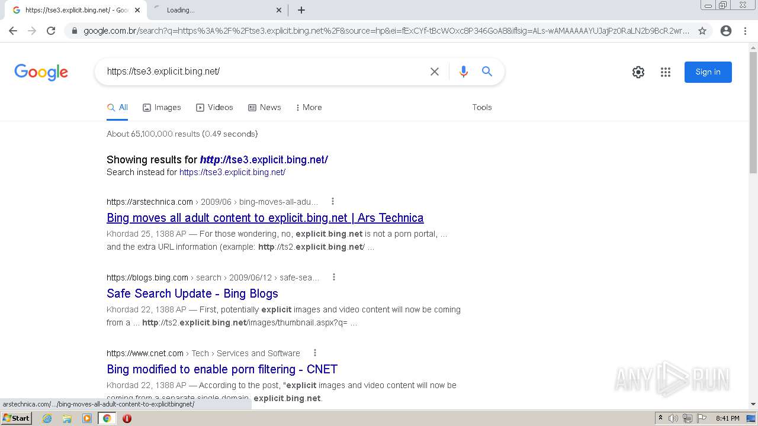Open the file explorer taskbar icon
This screenshot has height=426, width=758.
click(67, 418)
